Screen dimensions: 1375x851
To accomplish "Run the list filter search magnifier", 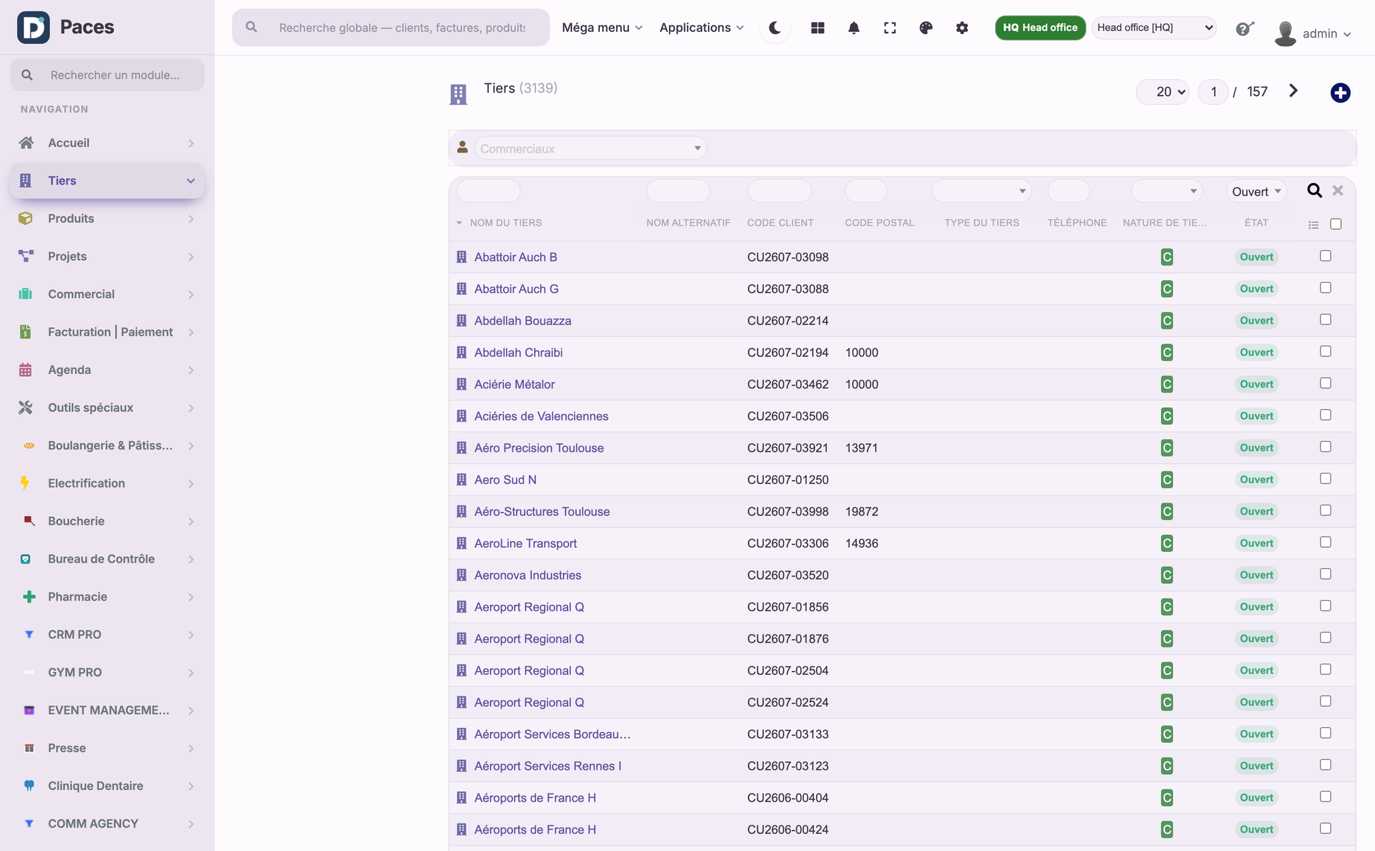I will (x=1314, y=191).
